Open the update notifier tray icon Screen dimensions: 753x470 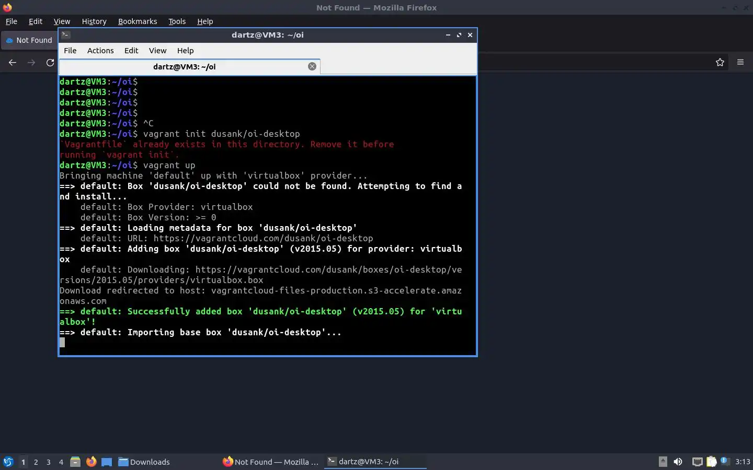(x=724, y=461)
